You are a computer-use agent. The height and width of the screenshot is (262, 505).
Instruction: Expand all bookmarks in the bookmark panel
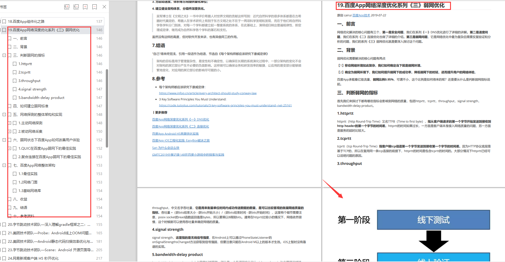click(67, 7)
